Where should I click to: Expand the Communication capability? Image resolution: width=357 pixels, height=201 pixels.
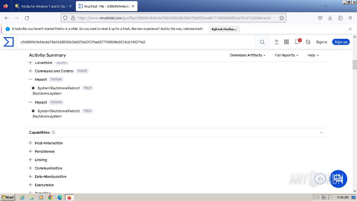tap(31, 168)
